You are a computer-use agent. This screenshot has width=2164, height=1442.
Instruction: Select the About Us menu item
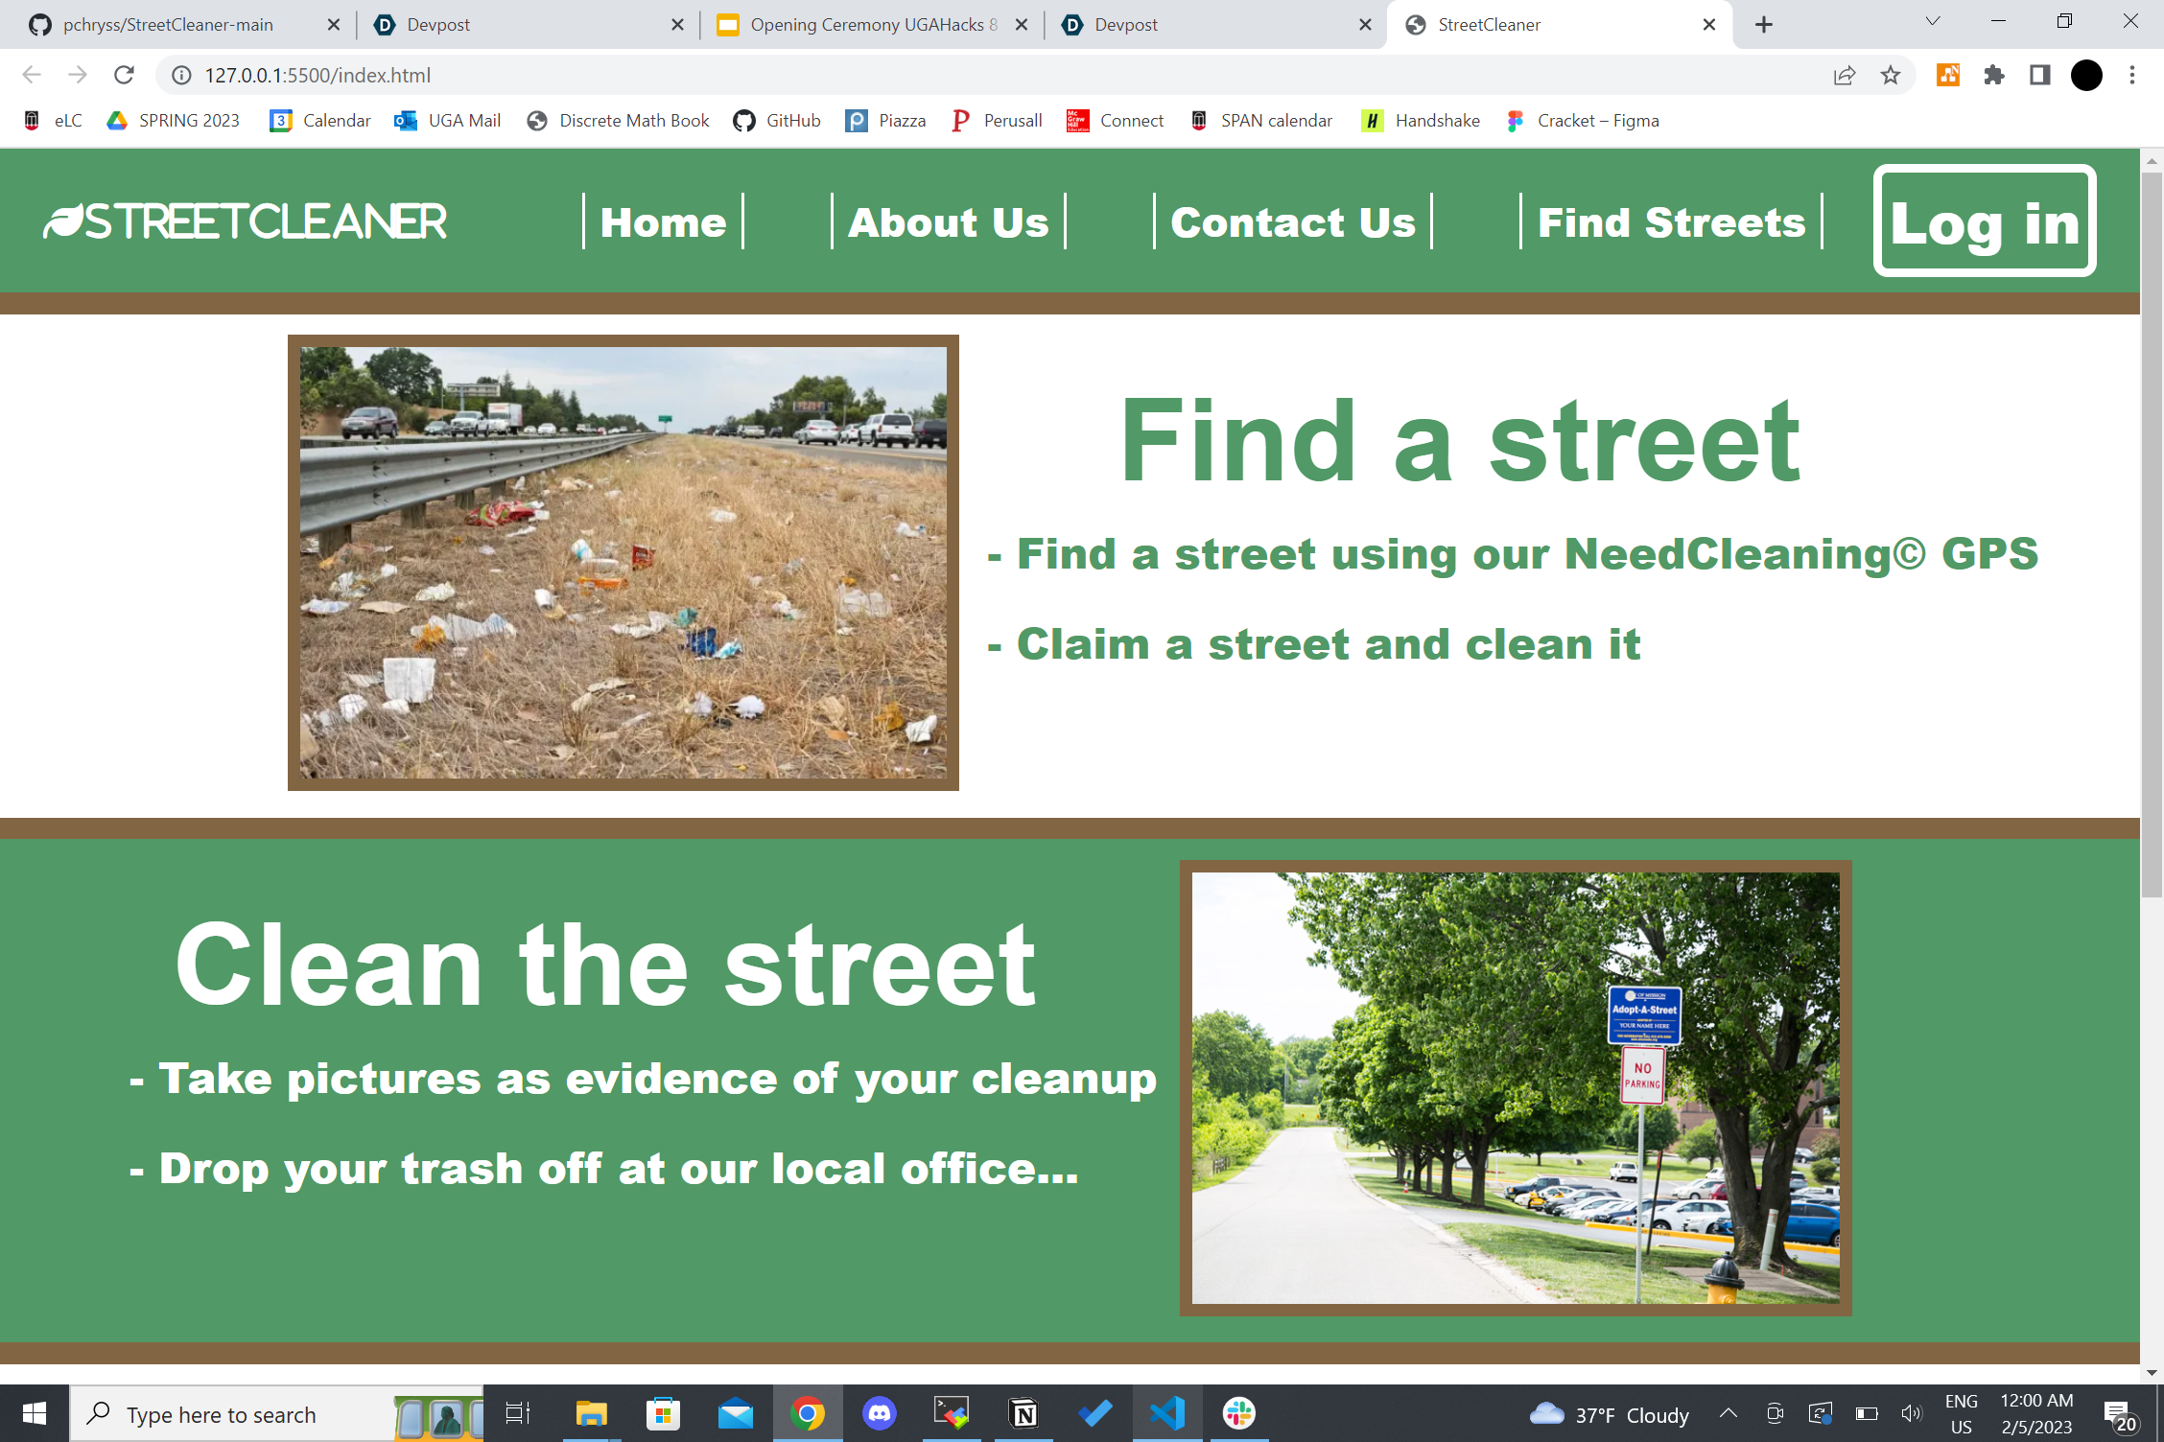pos(948,221)
